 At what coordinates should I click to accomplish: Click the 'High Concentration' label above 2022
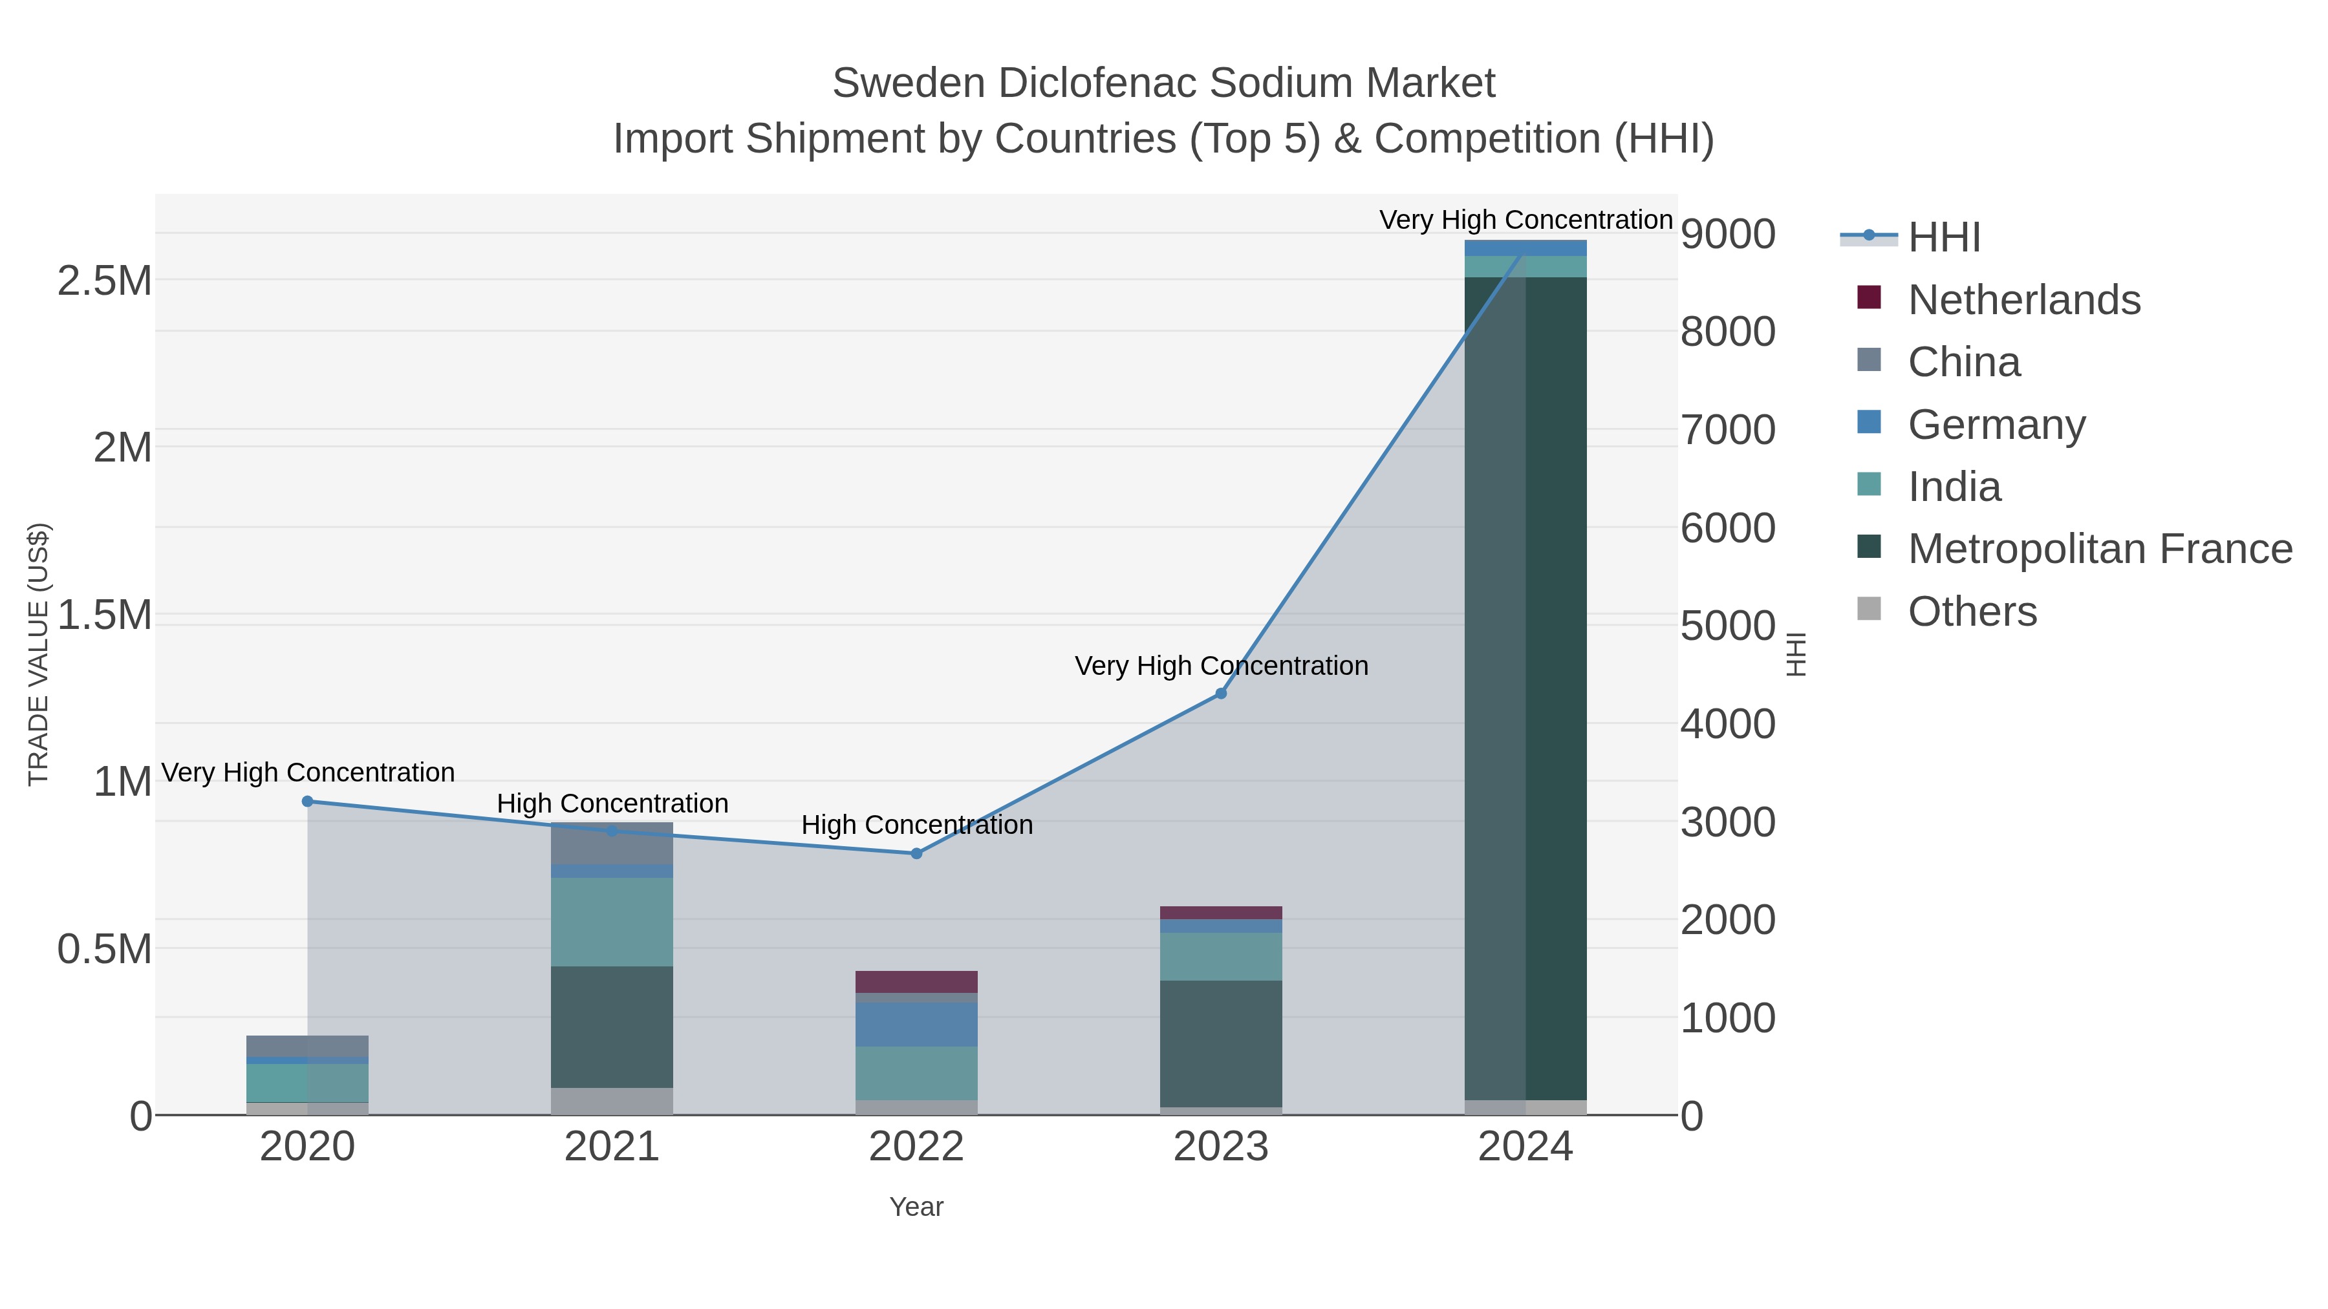coord(916,825)
